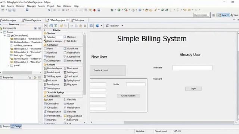
Task: Click the Components tree horizontal scrollbar
Action: tap(17, 73)
